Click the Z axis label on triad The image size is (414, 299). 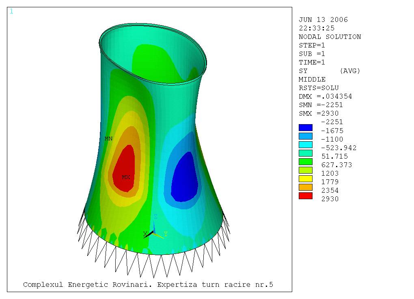tap(155, 217)
